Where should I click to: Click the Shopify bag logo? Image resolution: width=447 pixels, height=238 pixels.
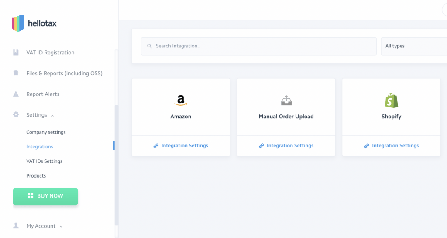coord(392,101)
